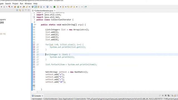Close the Console view
This screenshot has height=100, width=178.
[x=42, y=96]
